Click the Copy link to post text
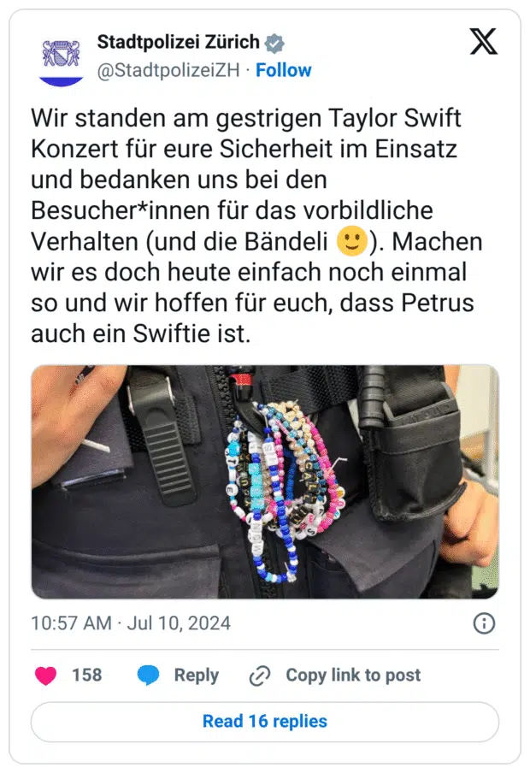 (353, 675)
